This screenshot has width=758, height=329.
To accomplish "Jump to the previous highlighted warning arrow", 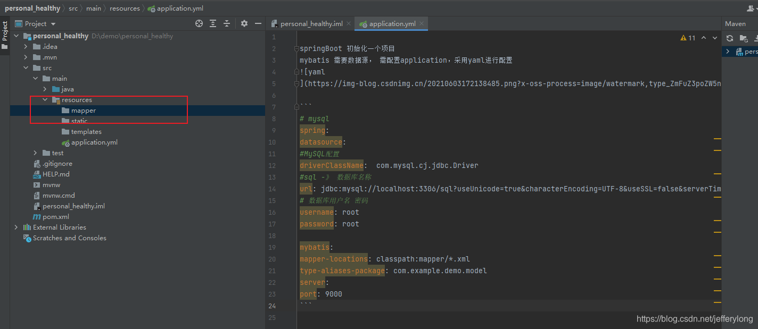I will tap(704, 38).
